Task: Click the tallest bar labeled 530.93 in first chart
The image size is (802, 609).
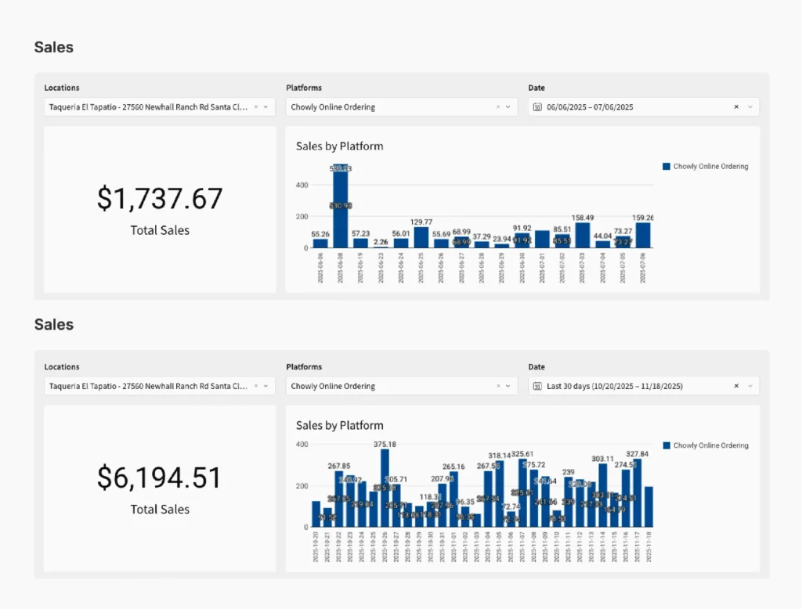Action: point(340,207)
